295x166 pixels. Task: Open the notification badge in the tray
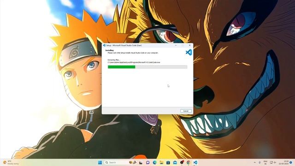coord(291,162)
